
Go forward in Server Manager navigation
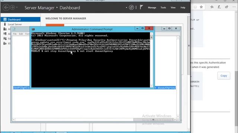(x=12, y=7)
